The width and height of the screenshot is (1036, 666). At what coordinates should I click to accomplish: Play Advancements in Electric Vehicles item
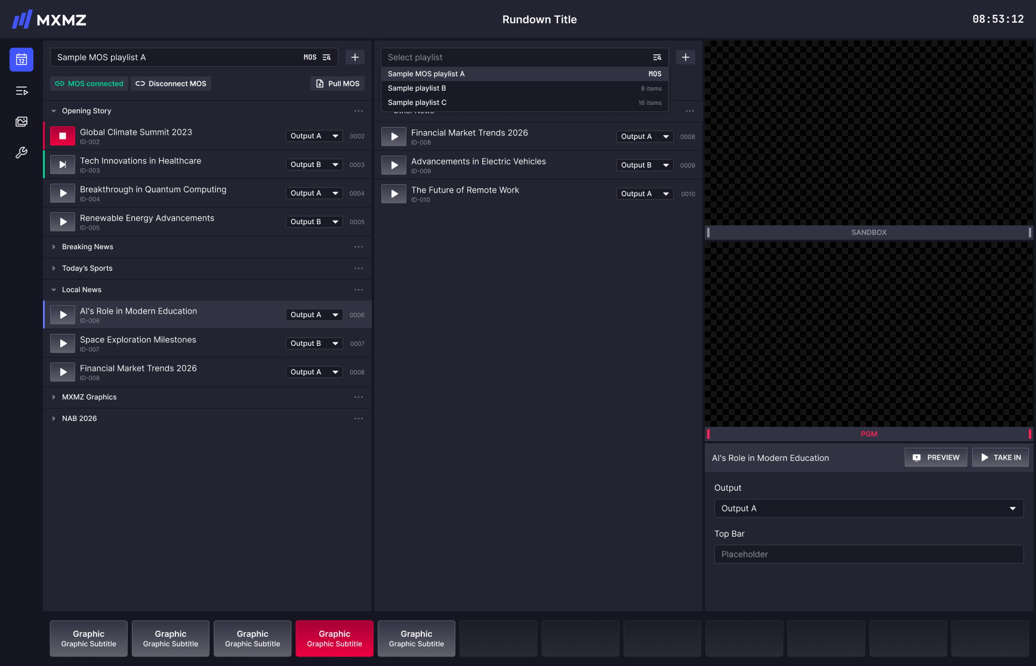tap(394, 165)
